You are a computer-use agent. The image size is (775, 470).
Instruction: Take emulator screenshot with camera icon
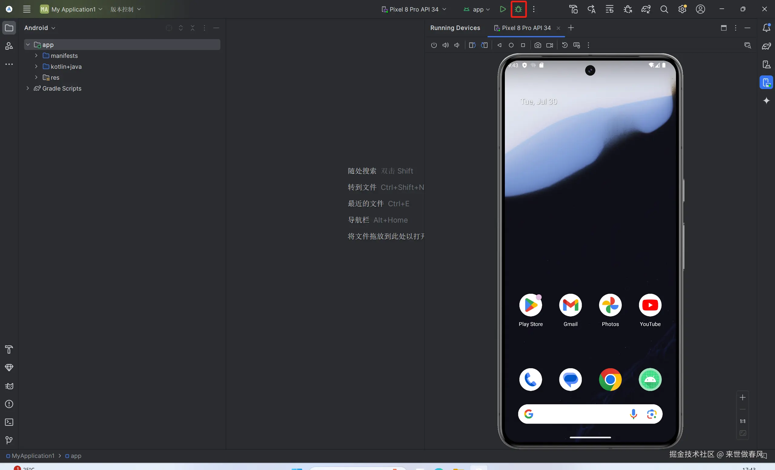[x=538, y=45]
